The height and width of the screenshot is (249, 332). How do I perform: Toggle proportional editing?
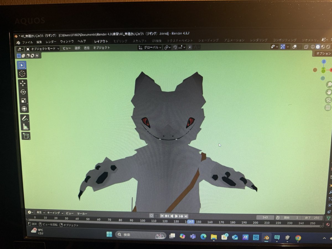coord(190,47)
